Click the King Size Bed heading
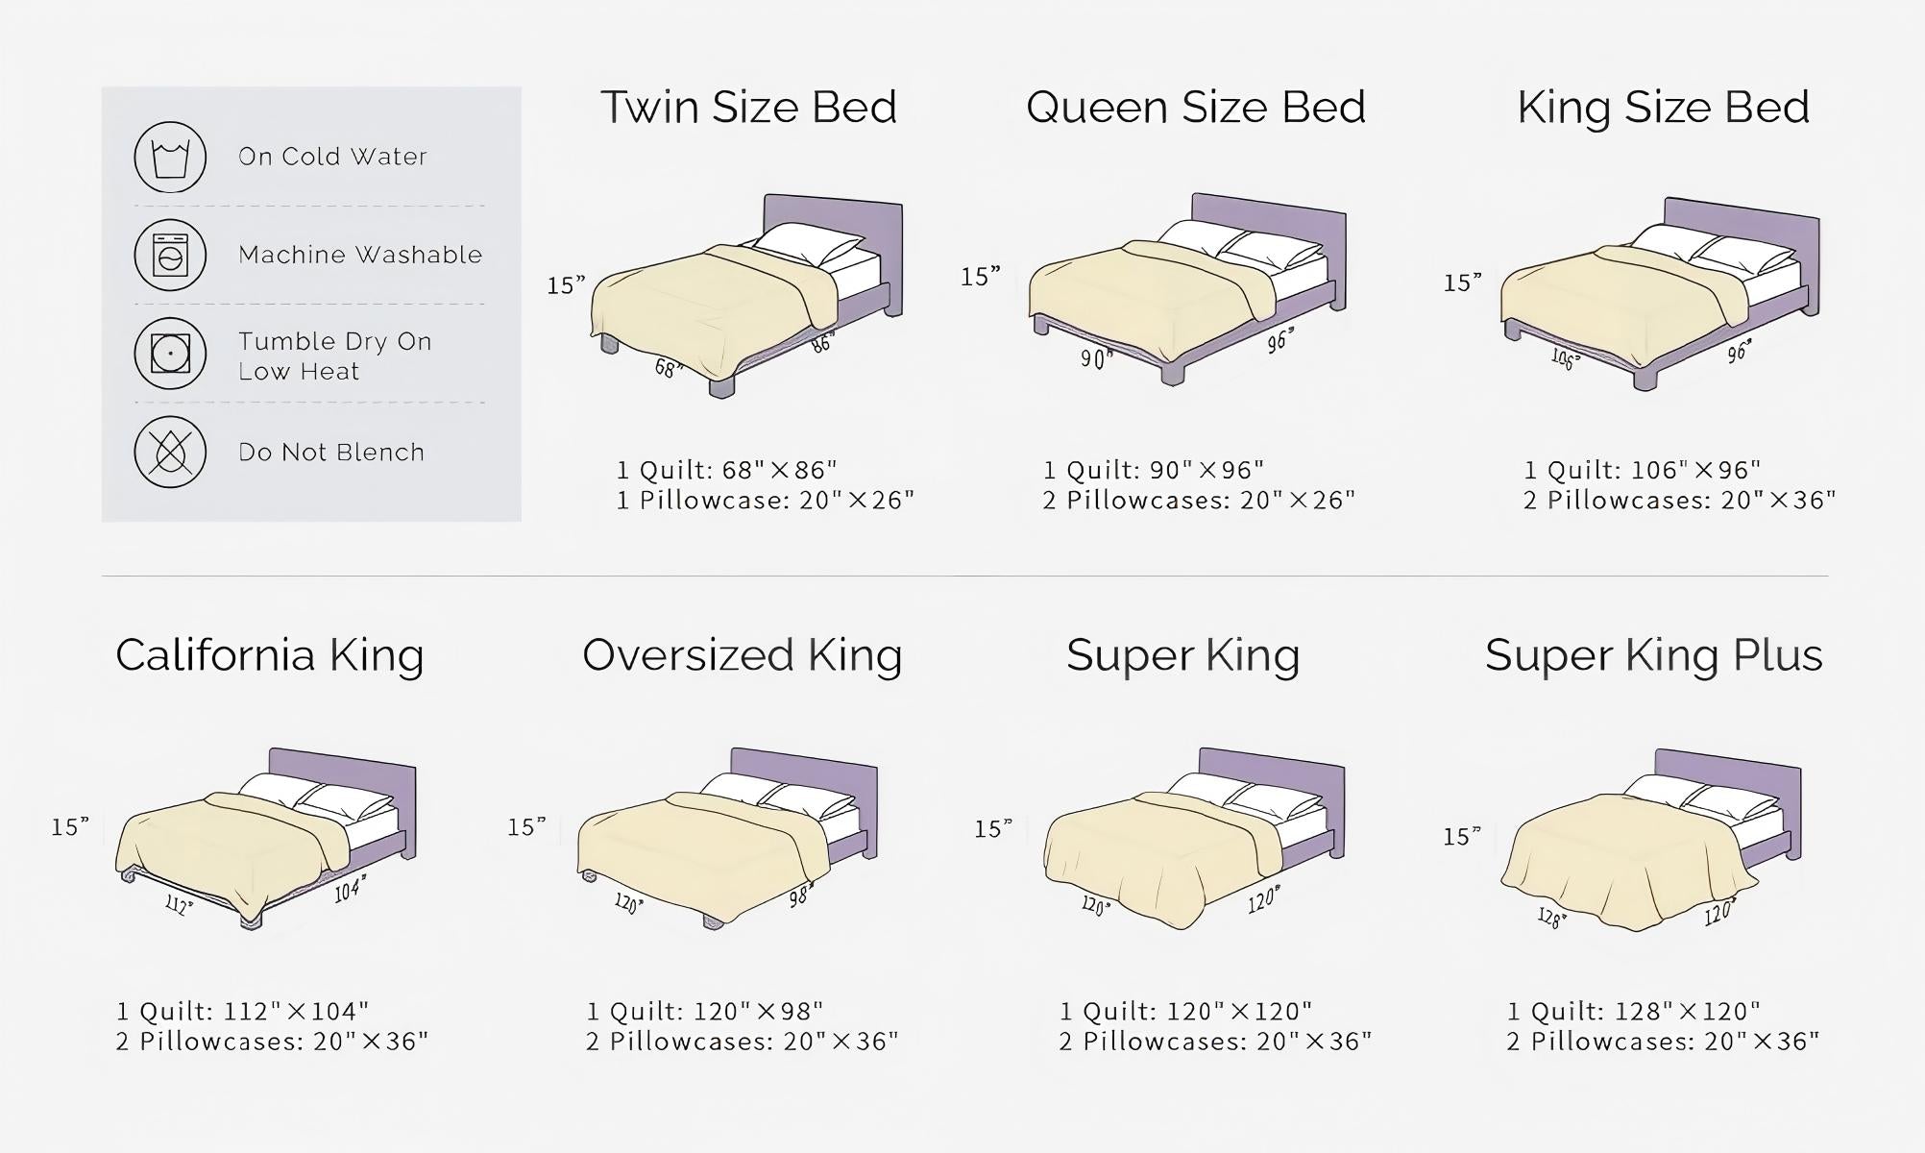The image size is (1925, 1153). [x=1663, y=107]
